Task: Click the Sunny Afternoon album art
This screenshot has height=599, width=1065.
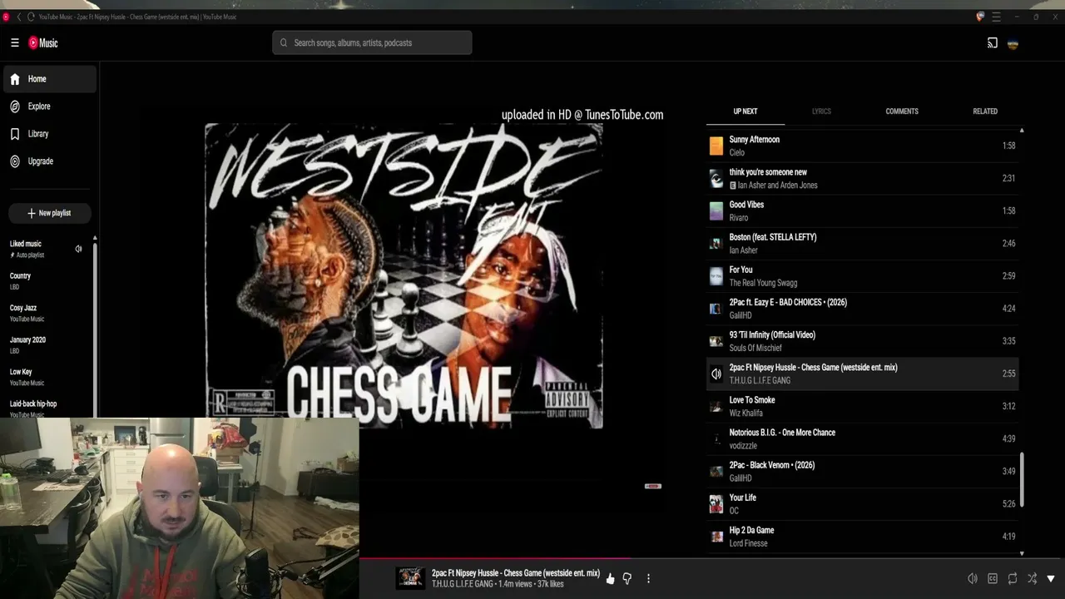Action: [x=716, y=146]
